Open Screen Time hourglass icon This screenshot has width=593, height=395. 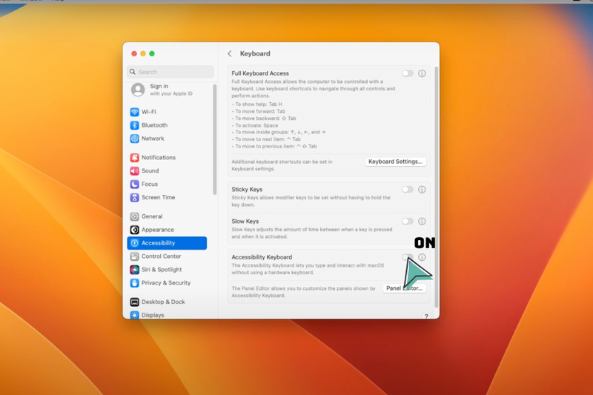pos(134,197)
